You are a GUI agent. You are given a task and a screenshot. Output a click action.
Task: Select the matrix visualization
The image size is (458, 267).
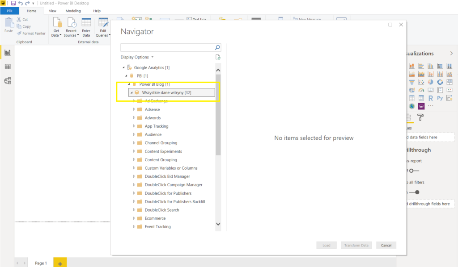421,98
